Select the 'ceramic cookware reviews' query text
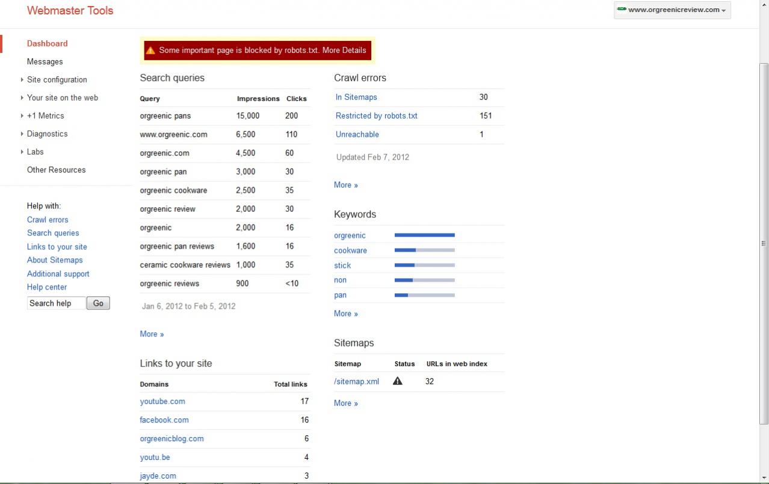The width and height of the screenshot is (769, 484). pos(185,265)
